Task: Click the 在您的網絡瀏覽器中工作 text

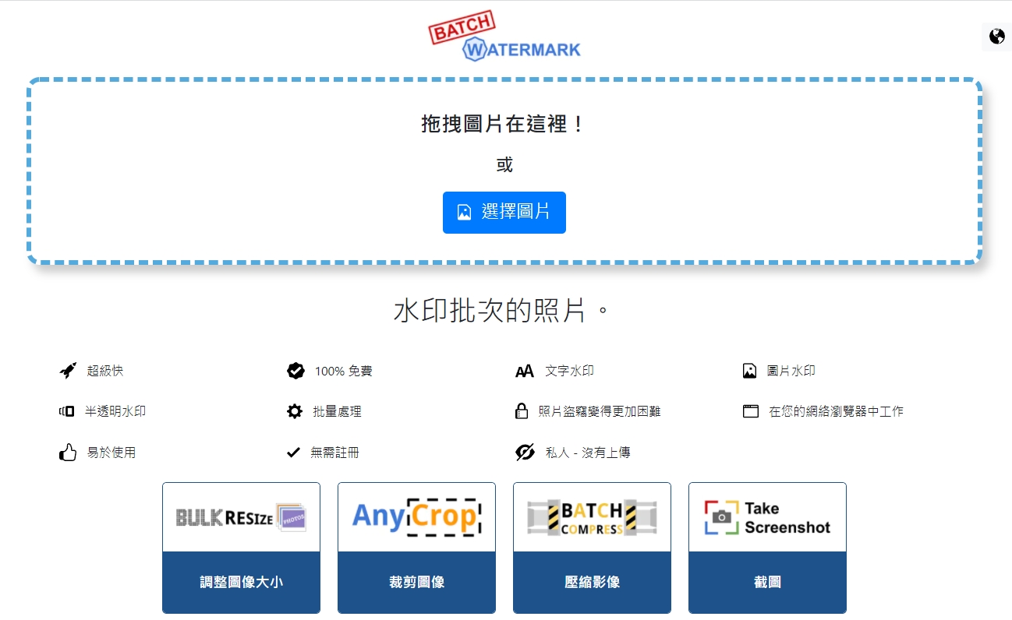Action: pyautogui.click(x=836, y=411)
